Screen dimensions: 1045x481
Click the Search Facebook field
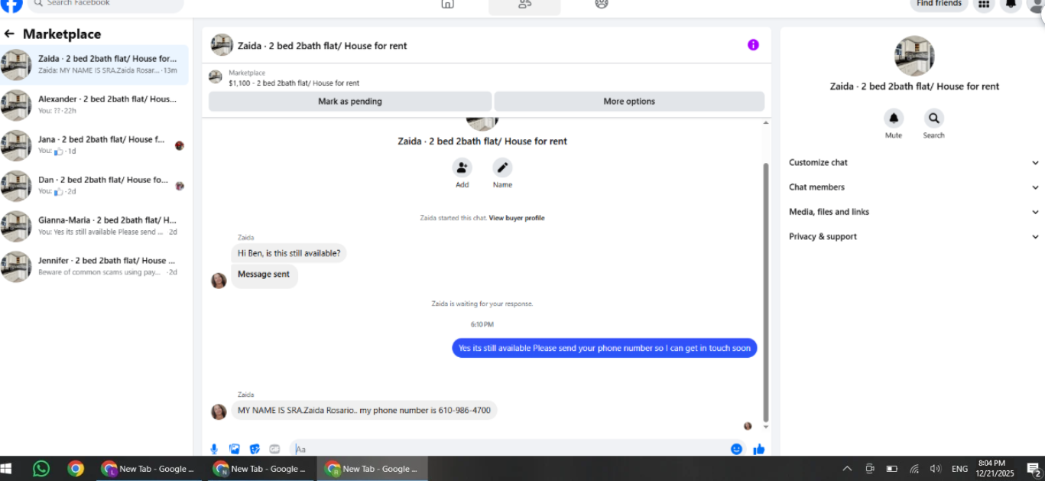pyautogui.click(x=105, y=5)
